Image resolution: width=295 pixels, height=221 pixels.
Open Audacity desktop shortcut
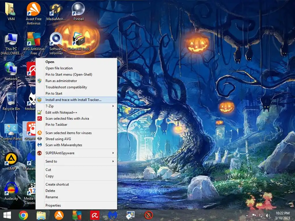pos(11,191)
